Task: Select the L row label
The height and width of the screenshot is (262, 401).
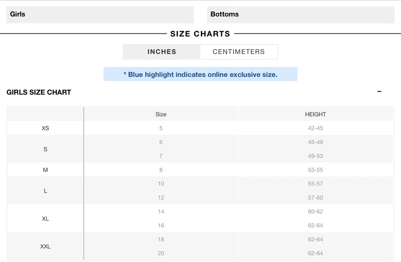Action: 46,191
